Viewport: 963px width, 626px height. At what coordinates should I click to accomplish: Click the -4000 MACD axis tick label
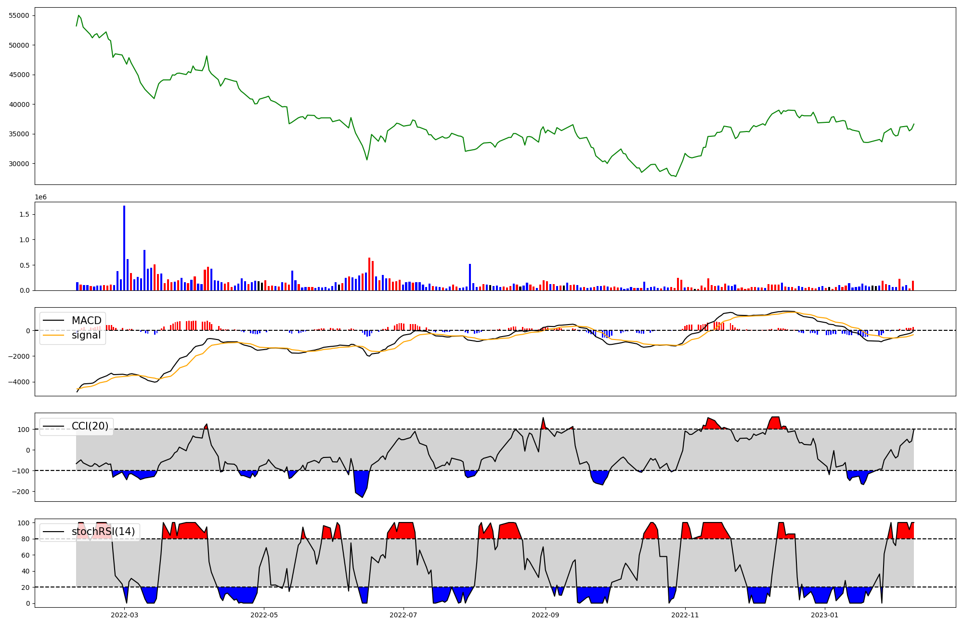(x=18, y=382)
